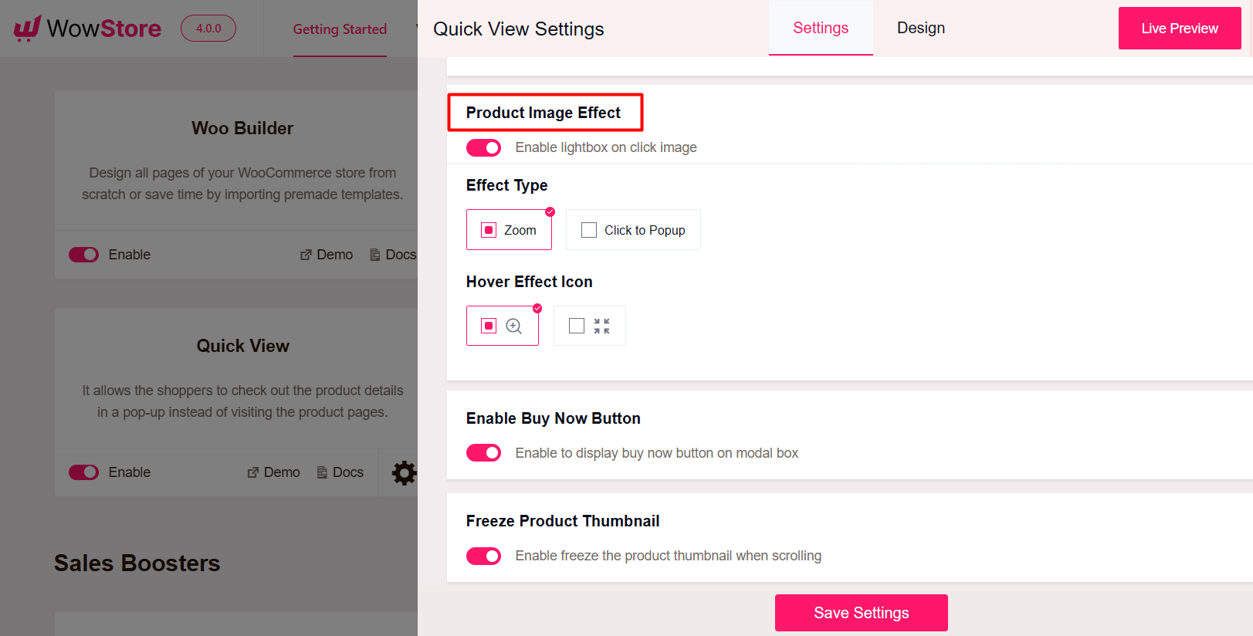Open Quick View Docs via document icon

click(320, 472)
